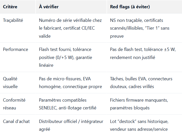Select the Canal d'achat row label
This screenshot has width=182, height=139.
pos(16,121)
